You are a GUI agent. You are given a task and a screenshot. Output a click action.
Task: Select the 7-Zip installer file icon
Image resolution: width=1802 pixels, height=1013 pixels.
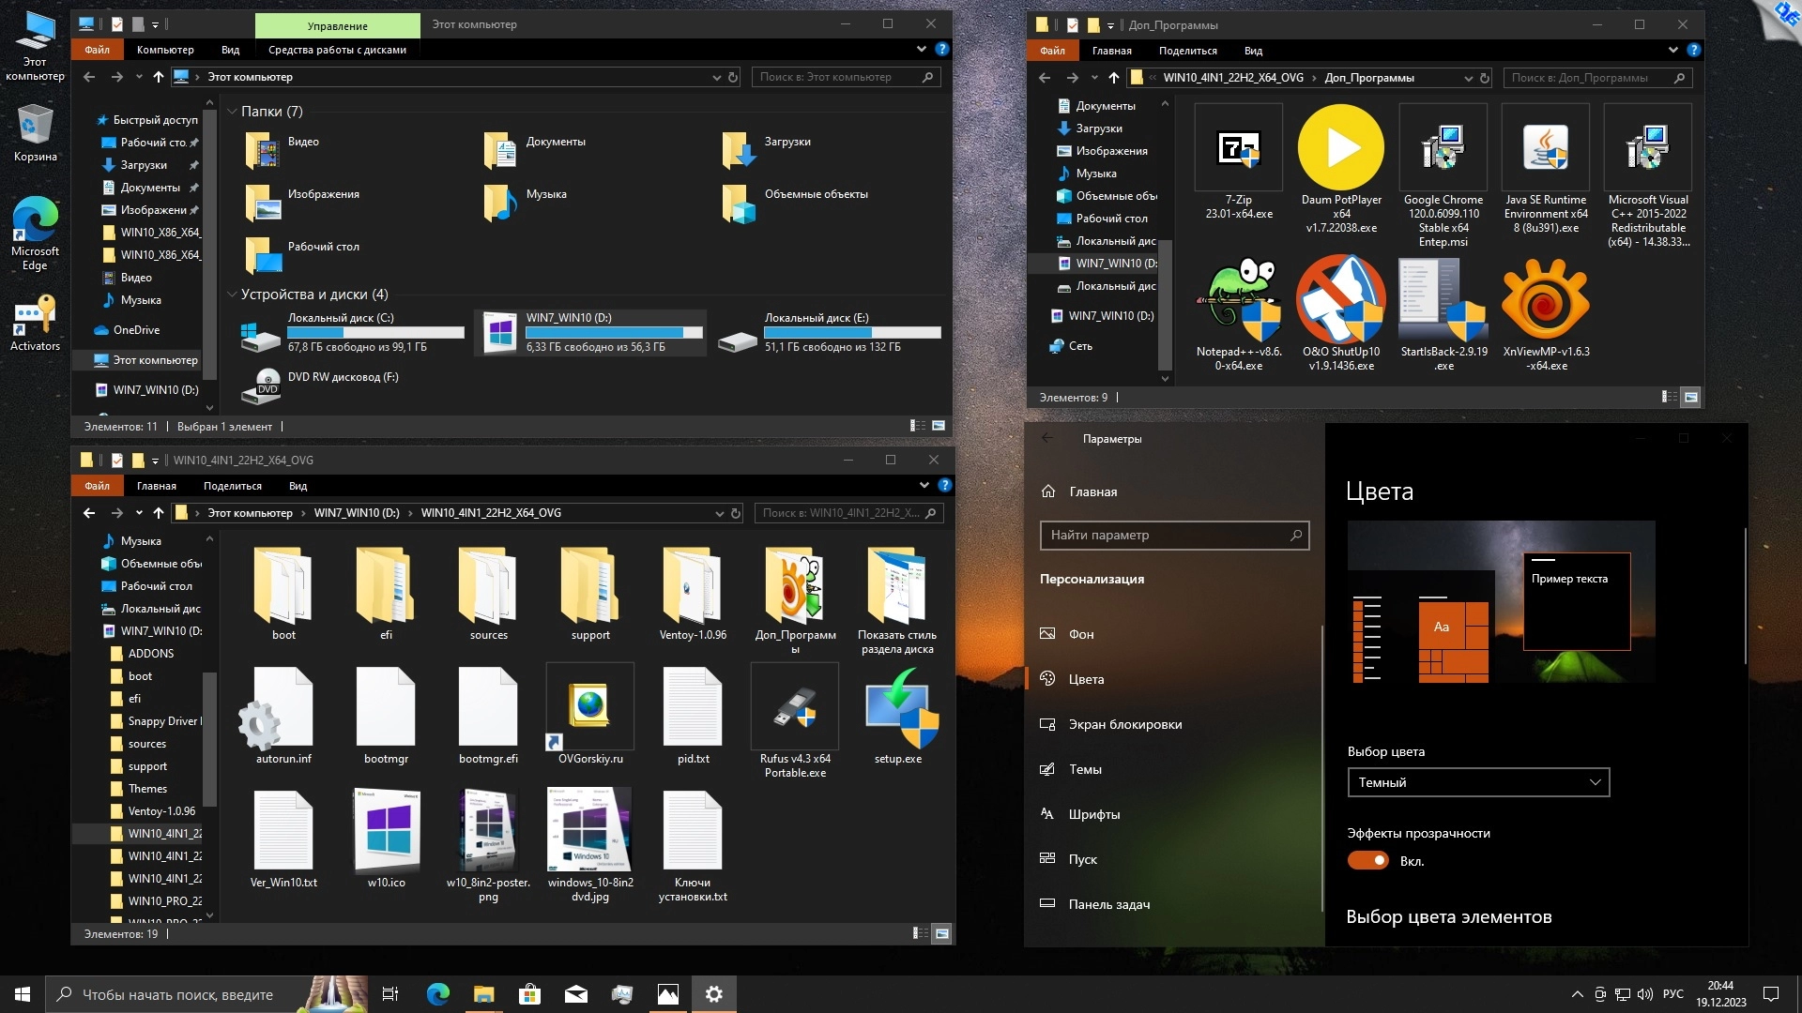pyautogui.click(x=1238, y=148)
